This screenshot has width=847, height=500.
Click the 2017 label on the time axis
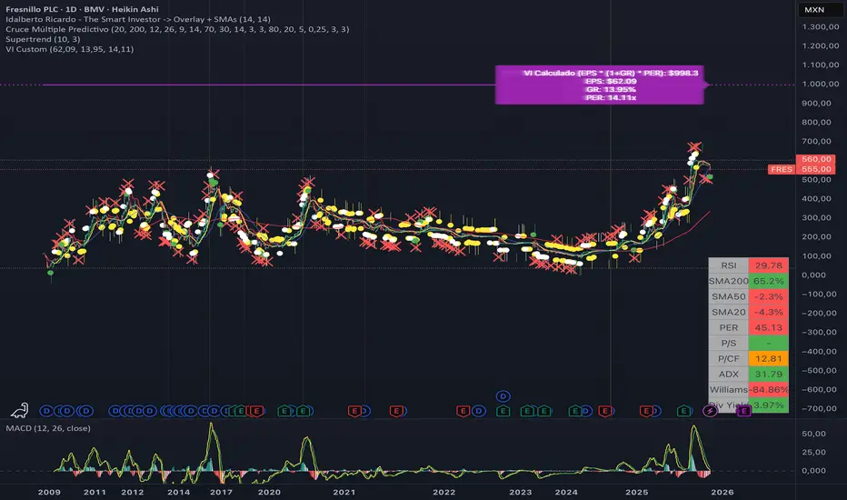click(x=221, y=492)
